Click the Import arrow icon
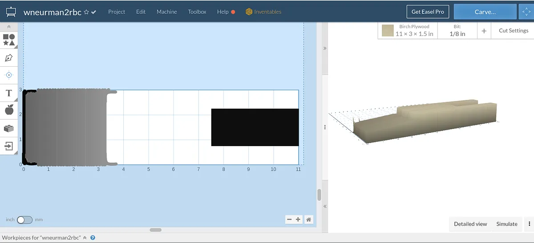Viewport: 534px width, 243px height. 9,146
